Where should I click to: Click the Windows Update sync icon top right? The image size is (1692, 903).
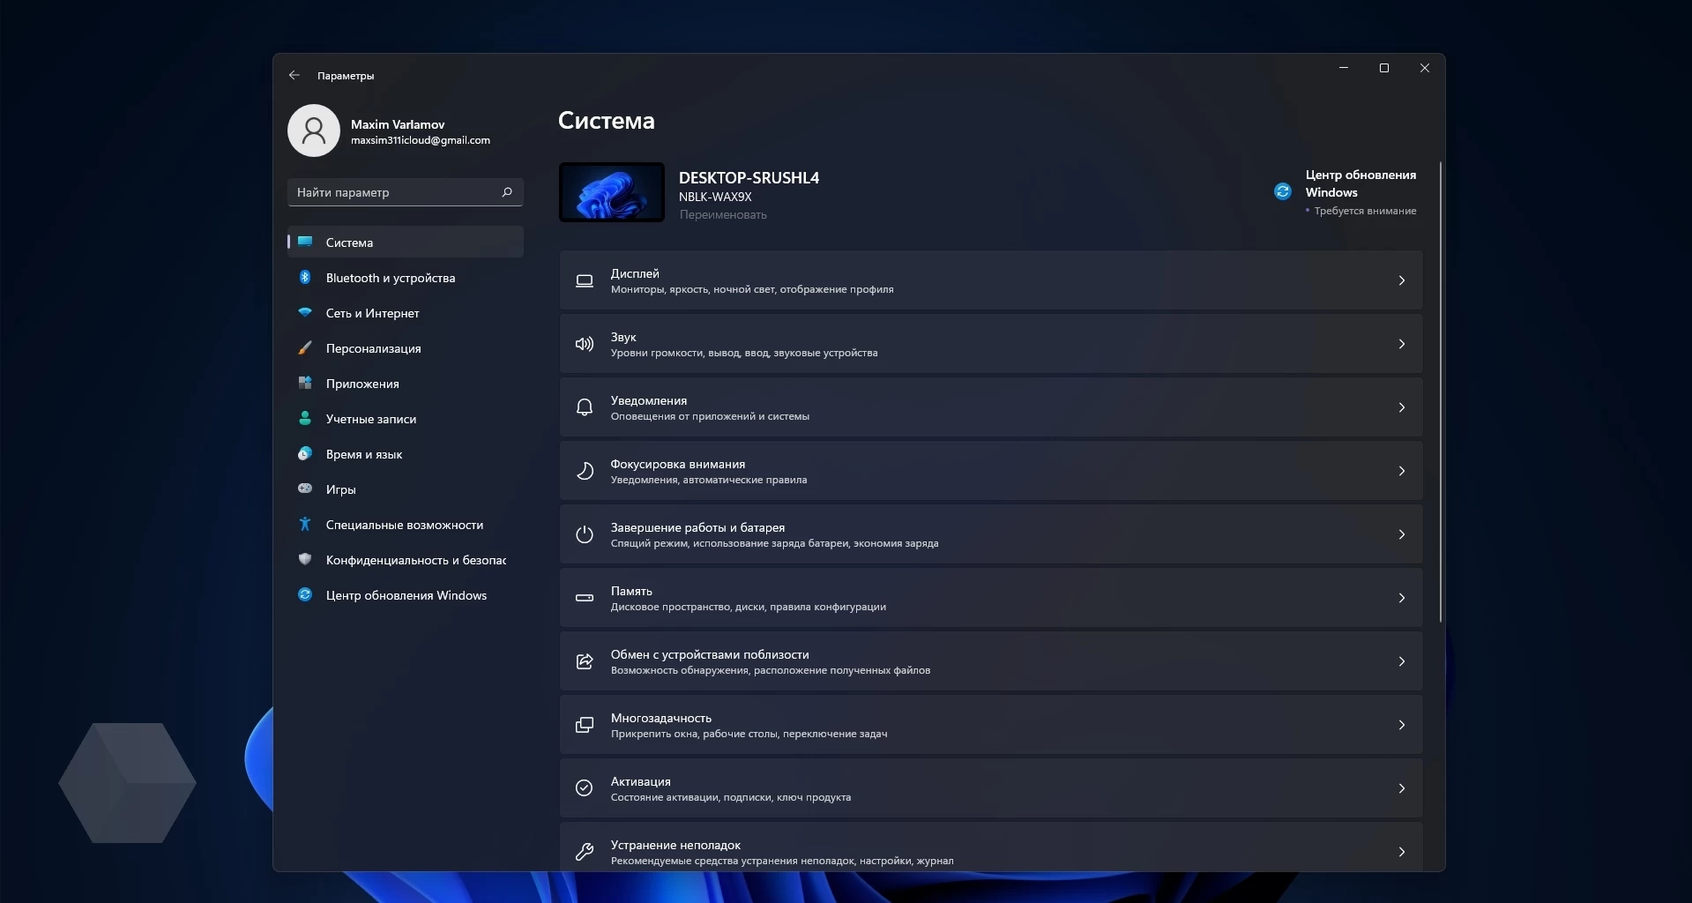click(x=1283, y=191)
